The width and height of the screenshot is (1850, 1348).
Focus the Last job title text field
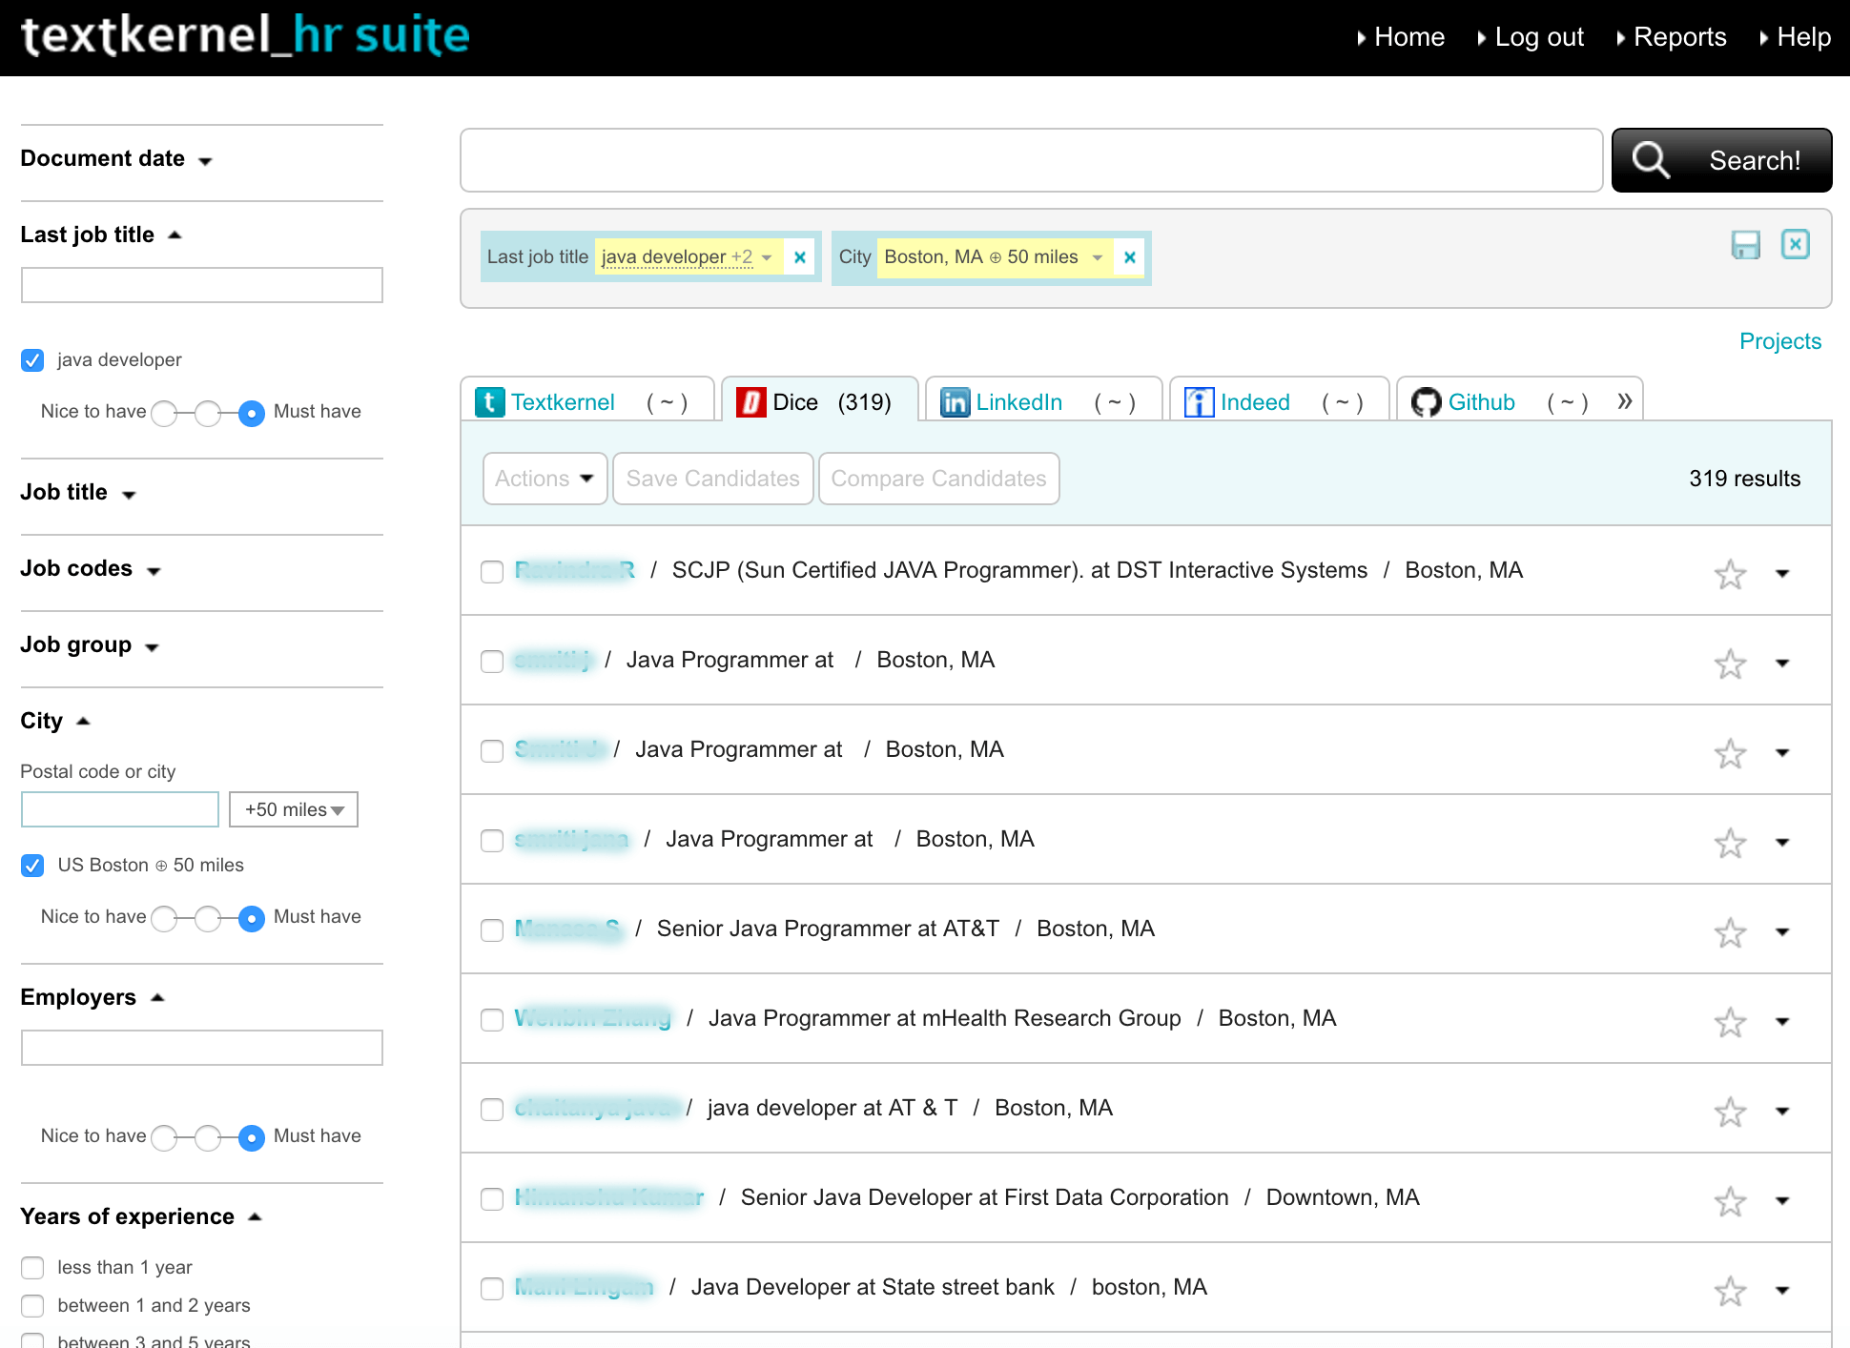tap(202, 285)
